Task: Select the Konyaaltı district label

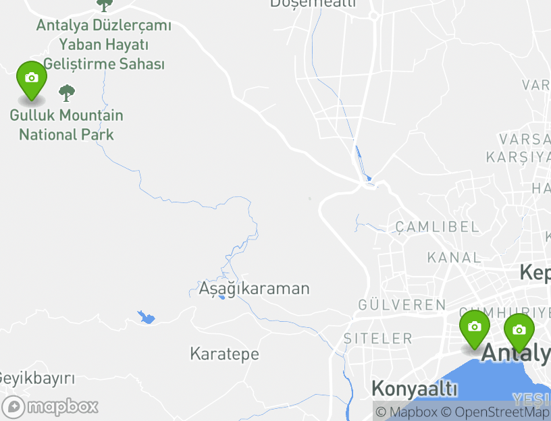Action: pyautogui.click(x=415, y=389)
